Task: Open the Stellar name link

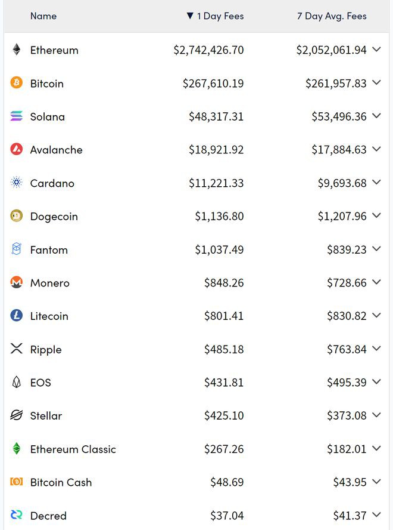Action: [x=46, y=415]
